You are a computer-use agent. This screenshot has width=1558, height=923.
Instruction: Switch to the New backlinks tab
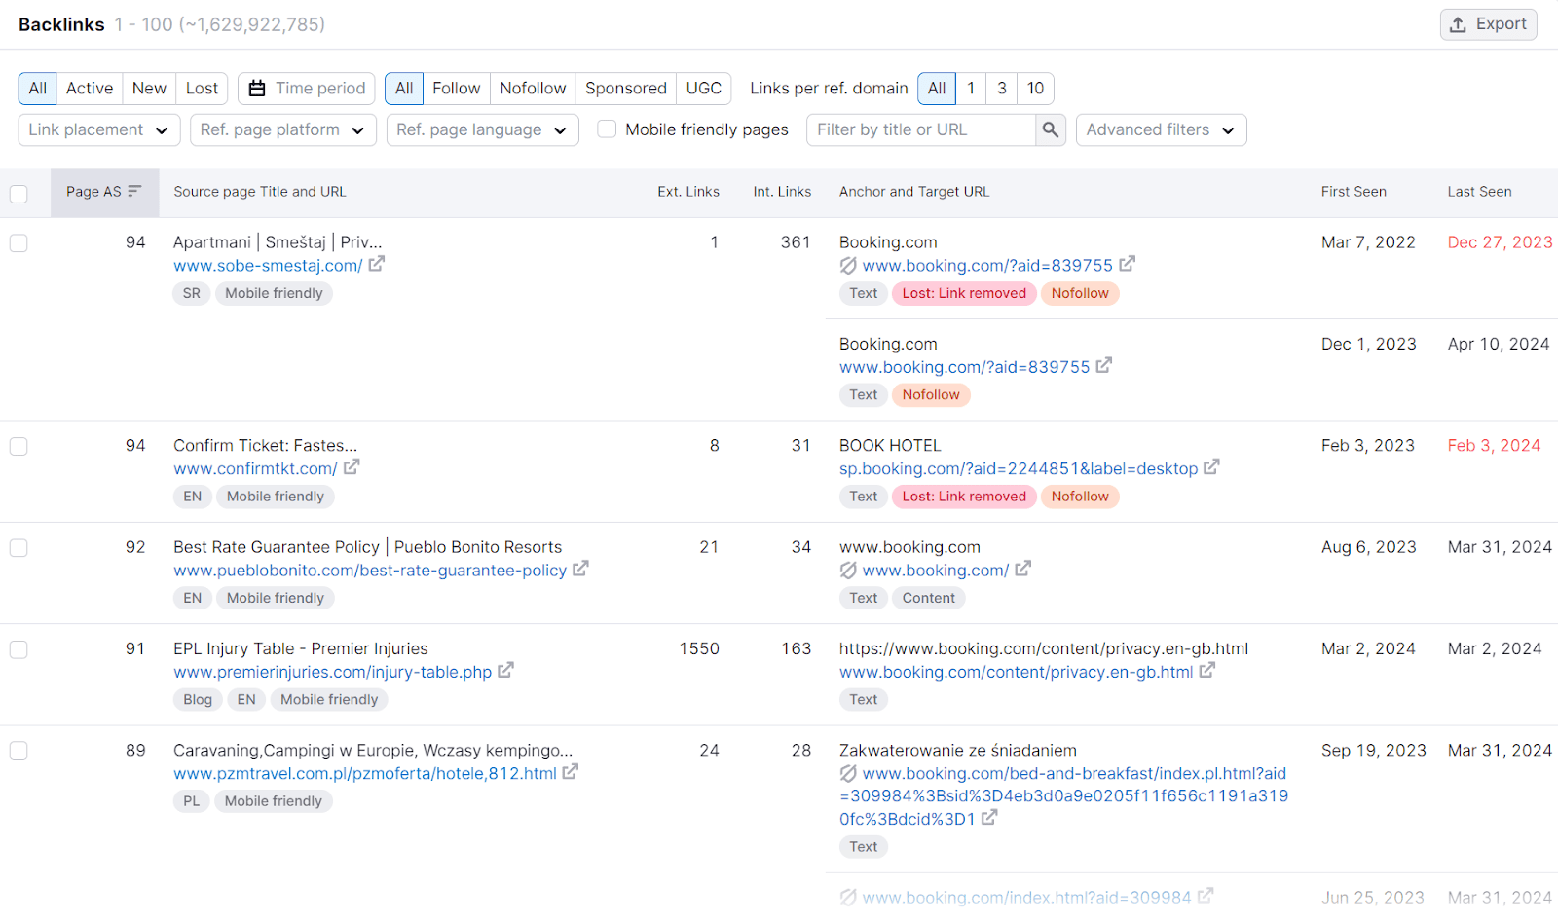(x=149, y=89)
